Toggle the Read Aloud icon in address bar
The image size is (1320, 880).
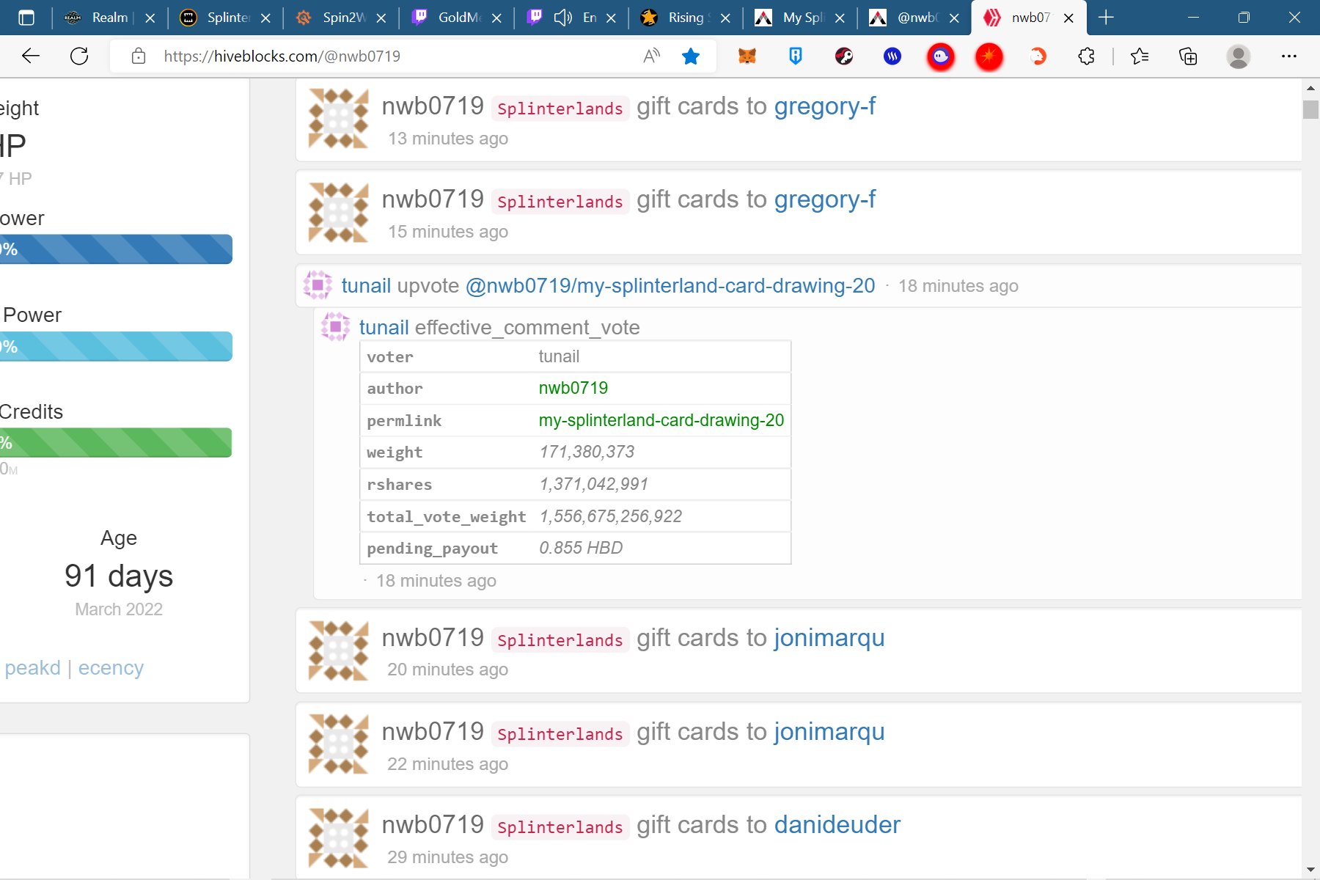(x=650, y=56)
